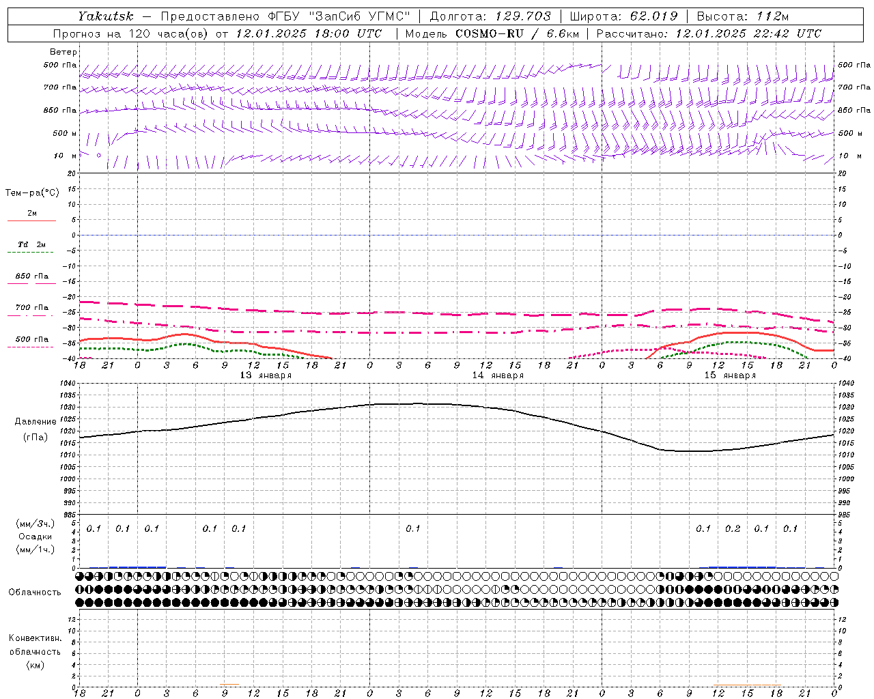
Task: Click the "Ветер" wind panel label
Action: point(64,52)
